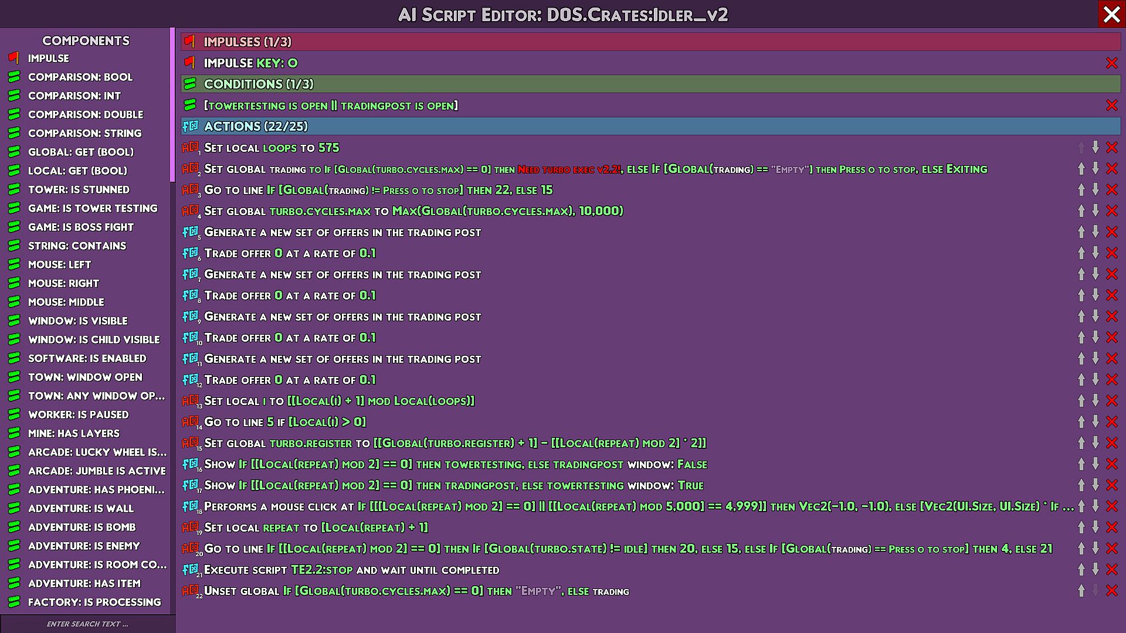Close the AI Script Editor window
This screenshot has height=633, width=1126.
(x=1111, y=14)
